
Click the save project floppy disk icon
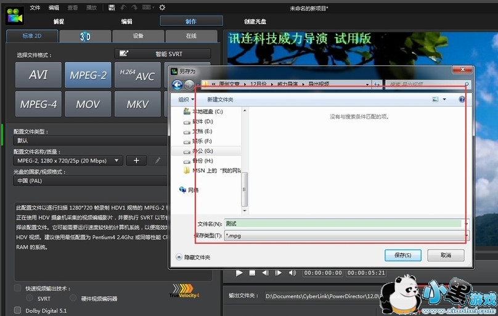coord(111,7)
